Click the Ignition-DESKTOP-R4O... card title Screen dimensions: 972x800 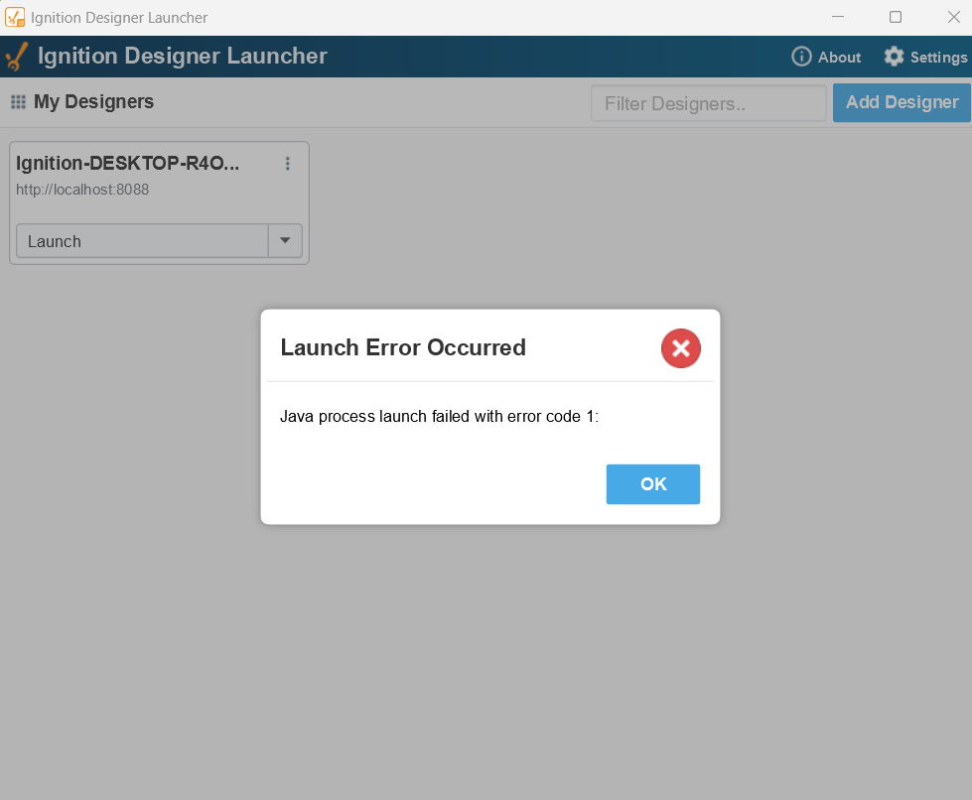(x=128, y=163)
